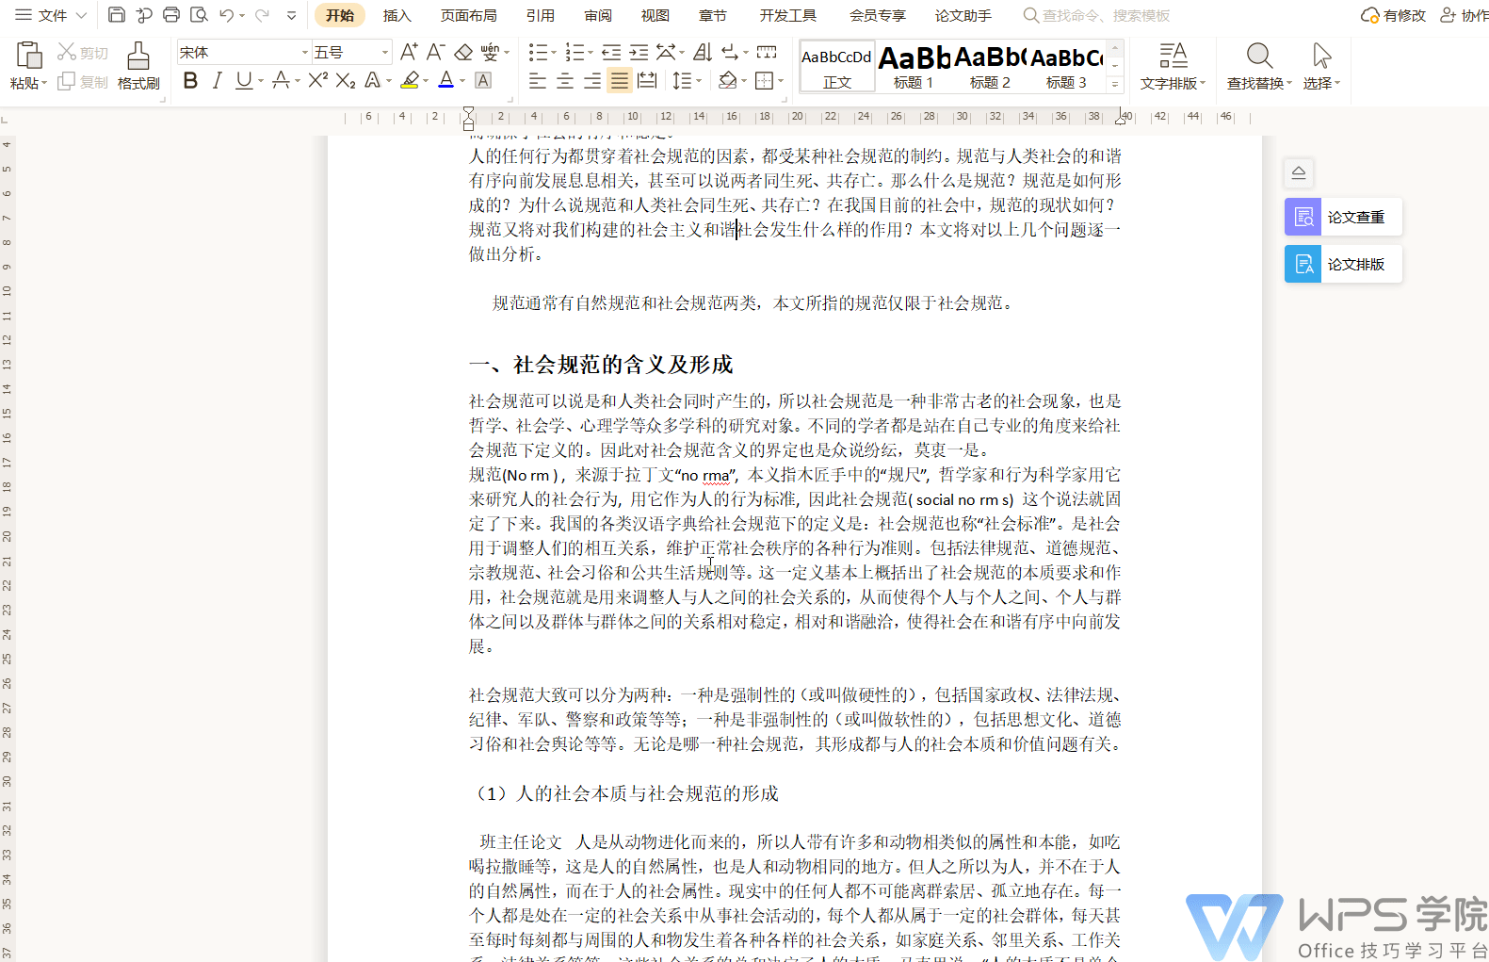1489x962 pixels.
Task: Click the Superscript X² icon
Action: tap(318, 80)
